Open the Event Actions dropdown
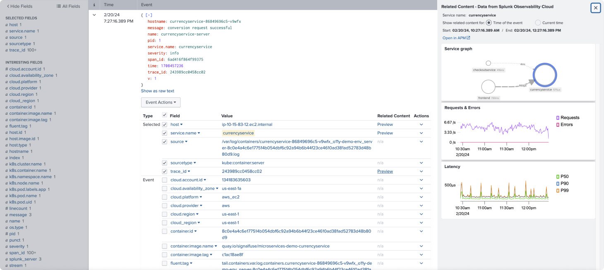Screen dimensions: 604x270 point(161,102)
